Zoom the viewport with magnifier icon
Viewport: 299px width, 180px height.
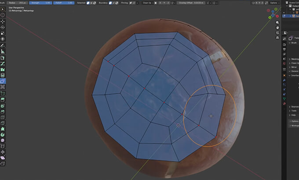coord(277,22)
